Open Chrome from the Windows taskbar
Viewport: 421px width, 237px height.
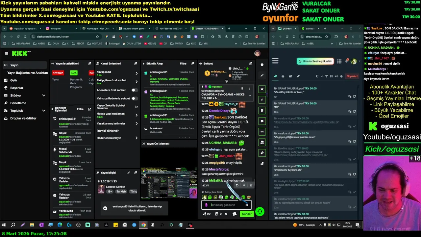[143, 225]
